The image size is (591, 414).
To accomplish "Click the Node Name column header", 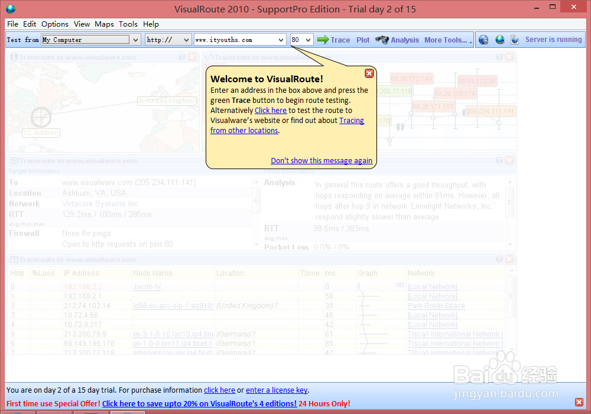I will click(152, 273).
